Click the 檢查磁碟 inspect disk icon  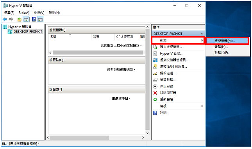(x=155, y=80)
